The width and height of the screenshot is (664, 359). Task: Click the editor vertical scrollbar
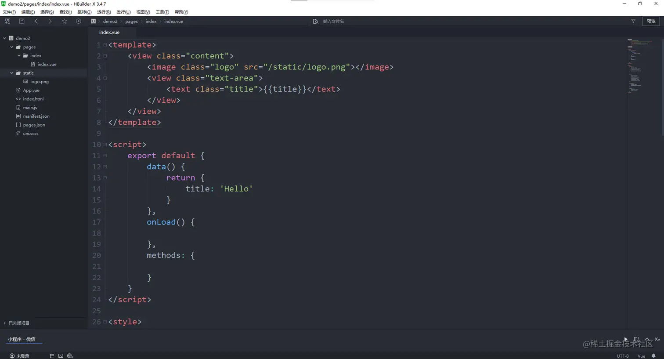point(662,88)
